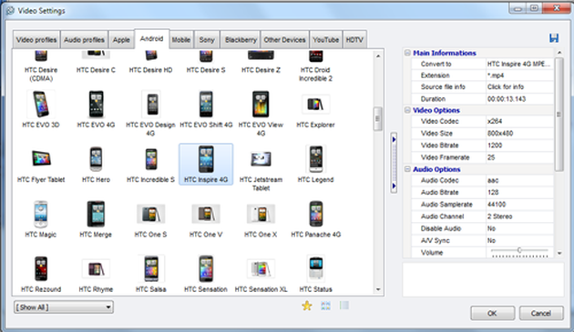Viewport: 574px width, 332px height.
Task: Pick the HTC EVO Design 4G icon
Action: click(x=151, y=105)
